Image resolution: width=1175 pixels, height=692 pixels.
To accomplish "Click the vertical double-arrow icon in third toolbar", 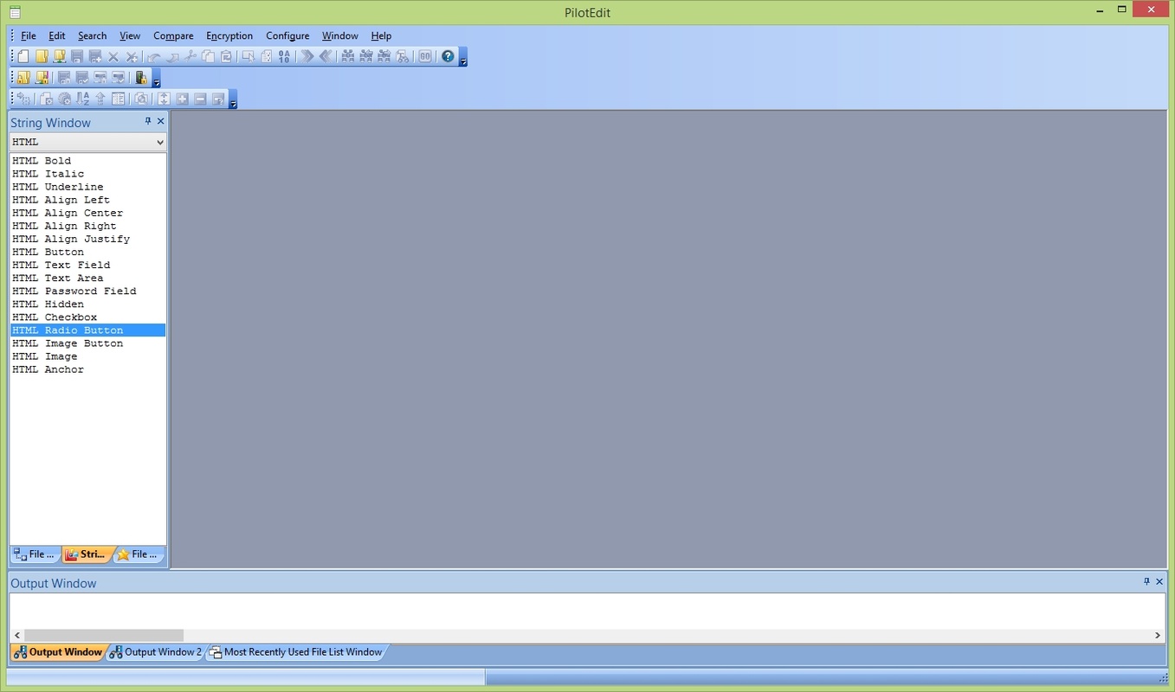I will coord(164,99).
